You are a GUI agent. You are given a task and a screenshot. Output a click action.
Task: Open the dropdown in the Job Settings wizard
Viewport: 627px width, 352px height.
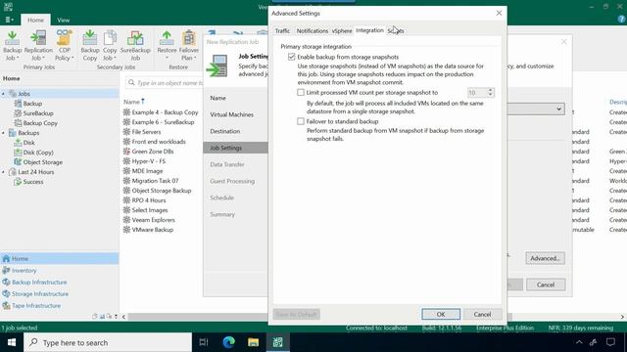tap(558, 109)
